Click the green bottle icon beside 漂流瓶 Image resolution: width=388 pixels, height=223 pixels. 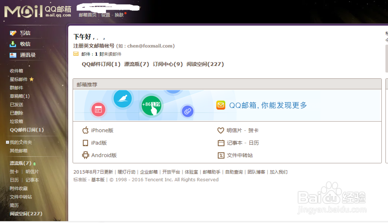pyautogui.click(x=35, y=163)
